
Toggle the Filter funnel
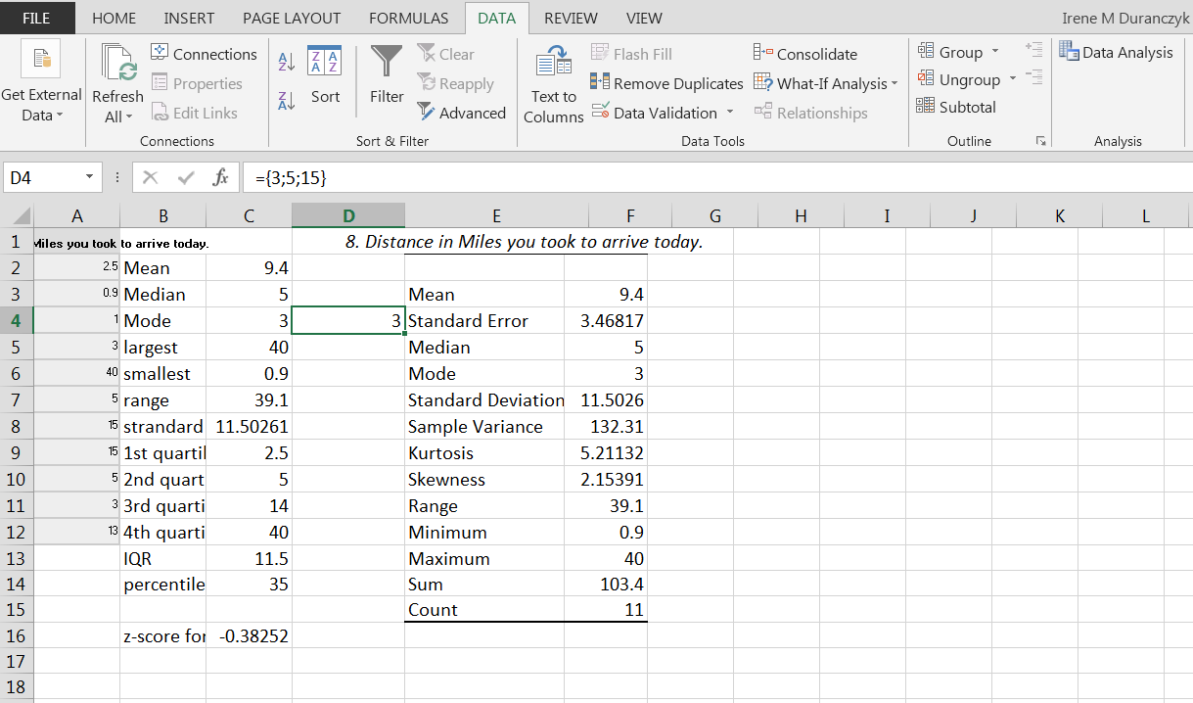pyautogui.click(x=387, y=74)
